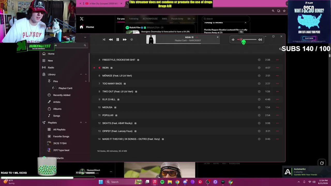Go to Home on the X sidebar

point(87,27)
